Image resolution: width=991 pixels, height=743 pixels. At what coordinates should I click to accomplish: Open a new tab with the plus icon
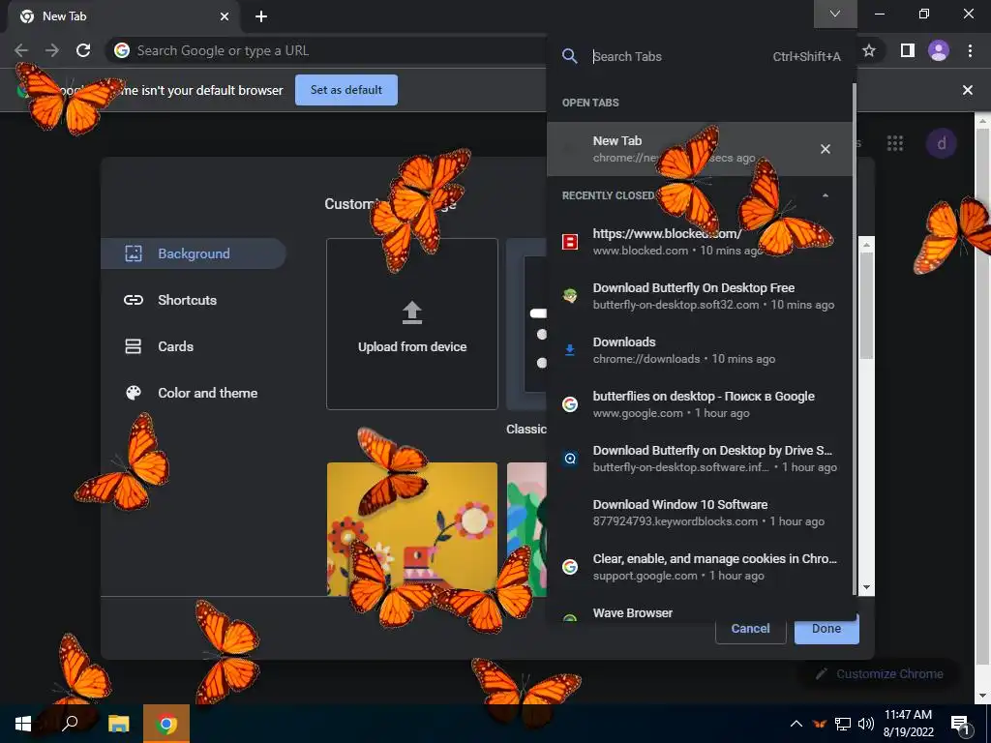pyautogui.click(x=261, y=16)
